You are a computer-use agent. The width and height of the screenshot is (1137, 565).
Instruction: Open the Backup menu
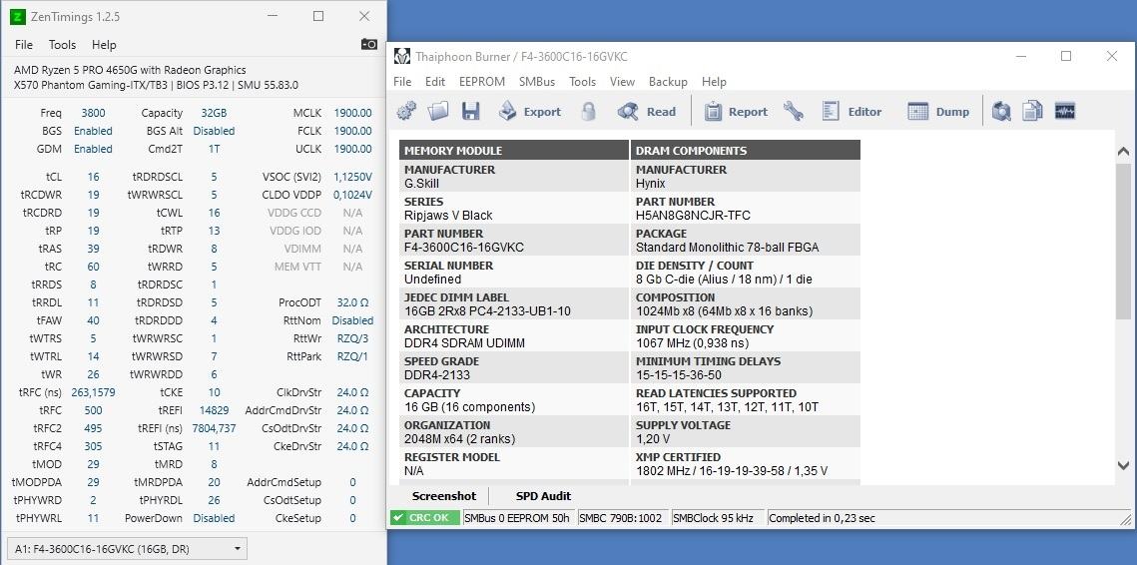point(668,81)
